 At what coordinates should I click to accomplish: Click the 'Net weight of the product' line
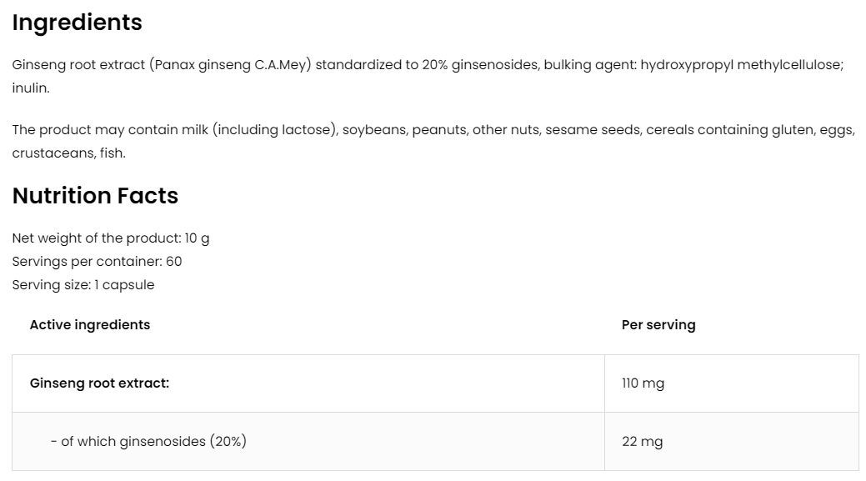click(111, 238)
